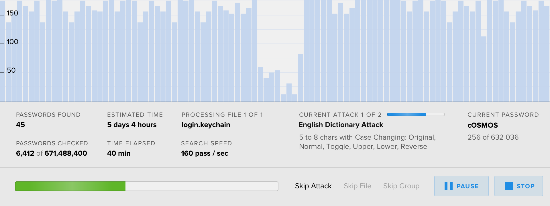Click the case changing attack description text
The width and height of the screenshot is (550, 206).
(x=367, y=142)
